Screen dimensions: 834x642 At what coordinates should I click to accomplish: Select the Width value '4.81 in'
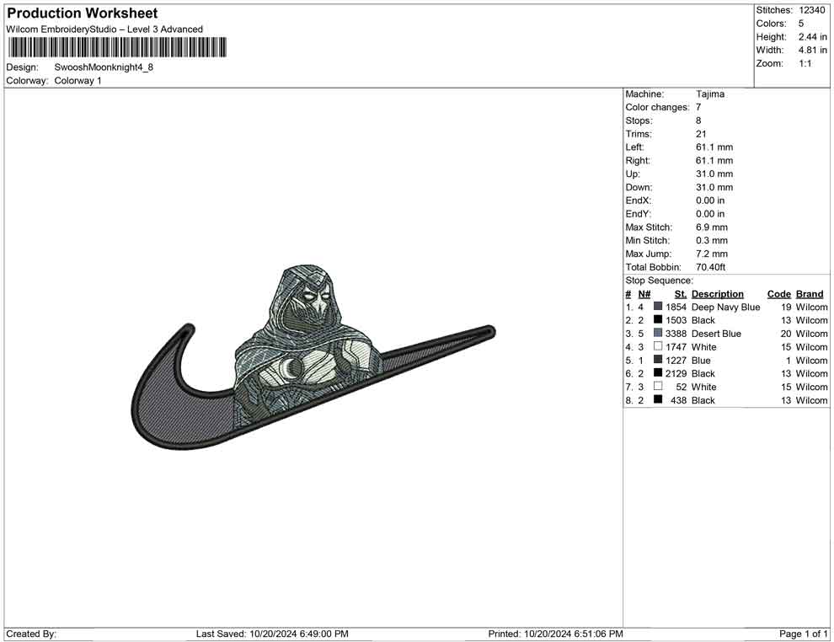(x=813, y=50)
